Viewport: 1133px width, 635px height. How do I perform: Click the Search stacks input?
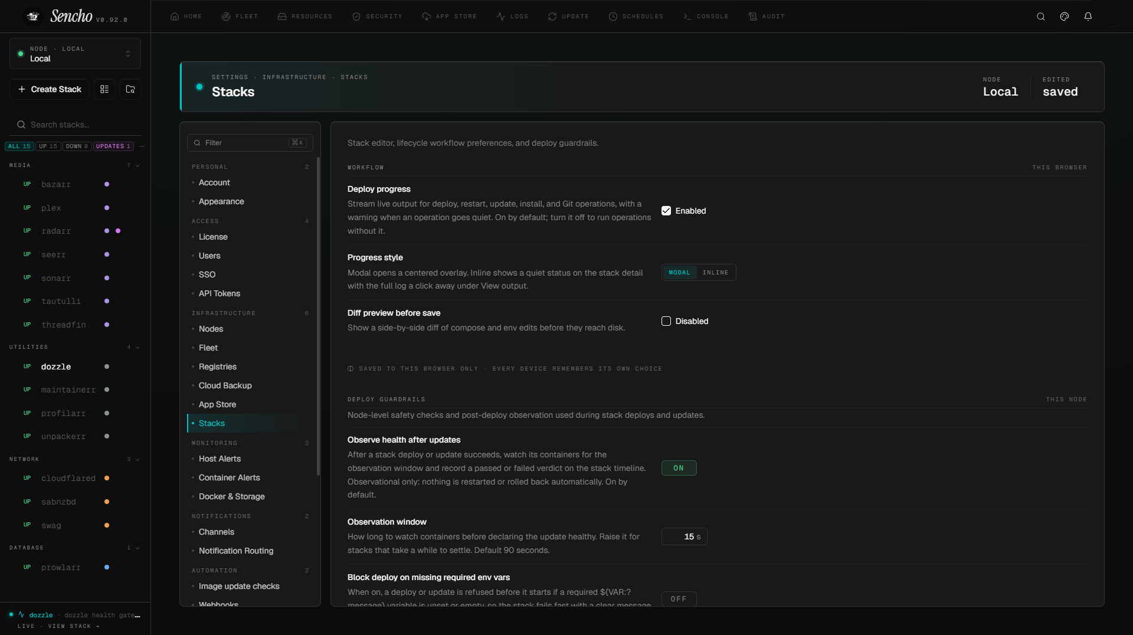point(75,125)
